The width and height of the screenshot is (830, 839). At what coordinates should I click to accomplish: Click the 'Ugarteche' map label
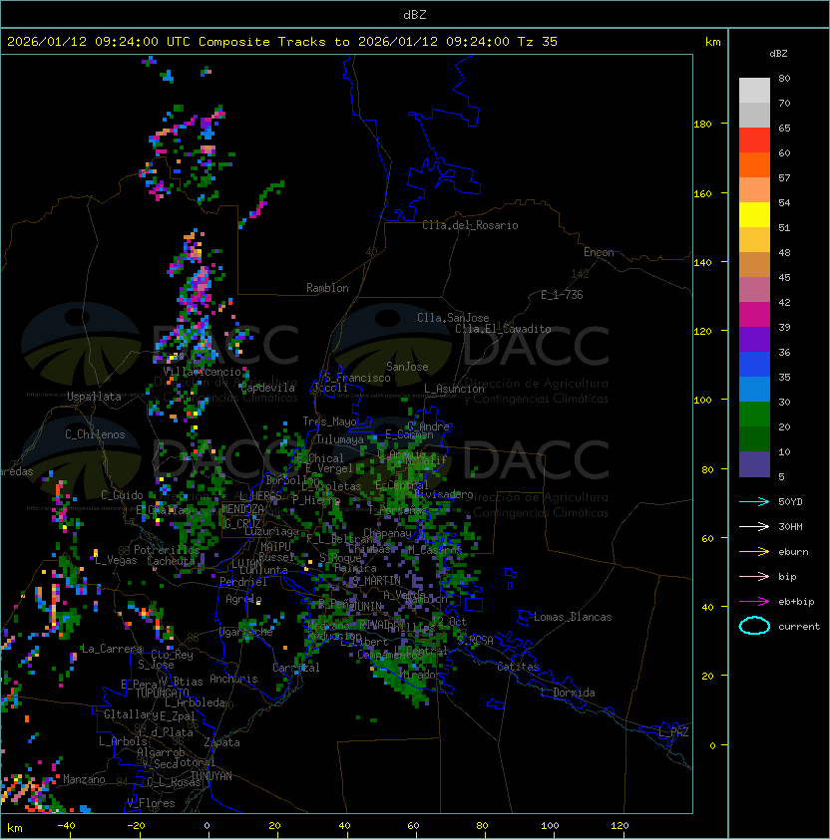[x=246, y=632]
